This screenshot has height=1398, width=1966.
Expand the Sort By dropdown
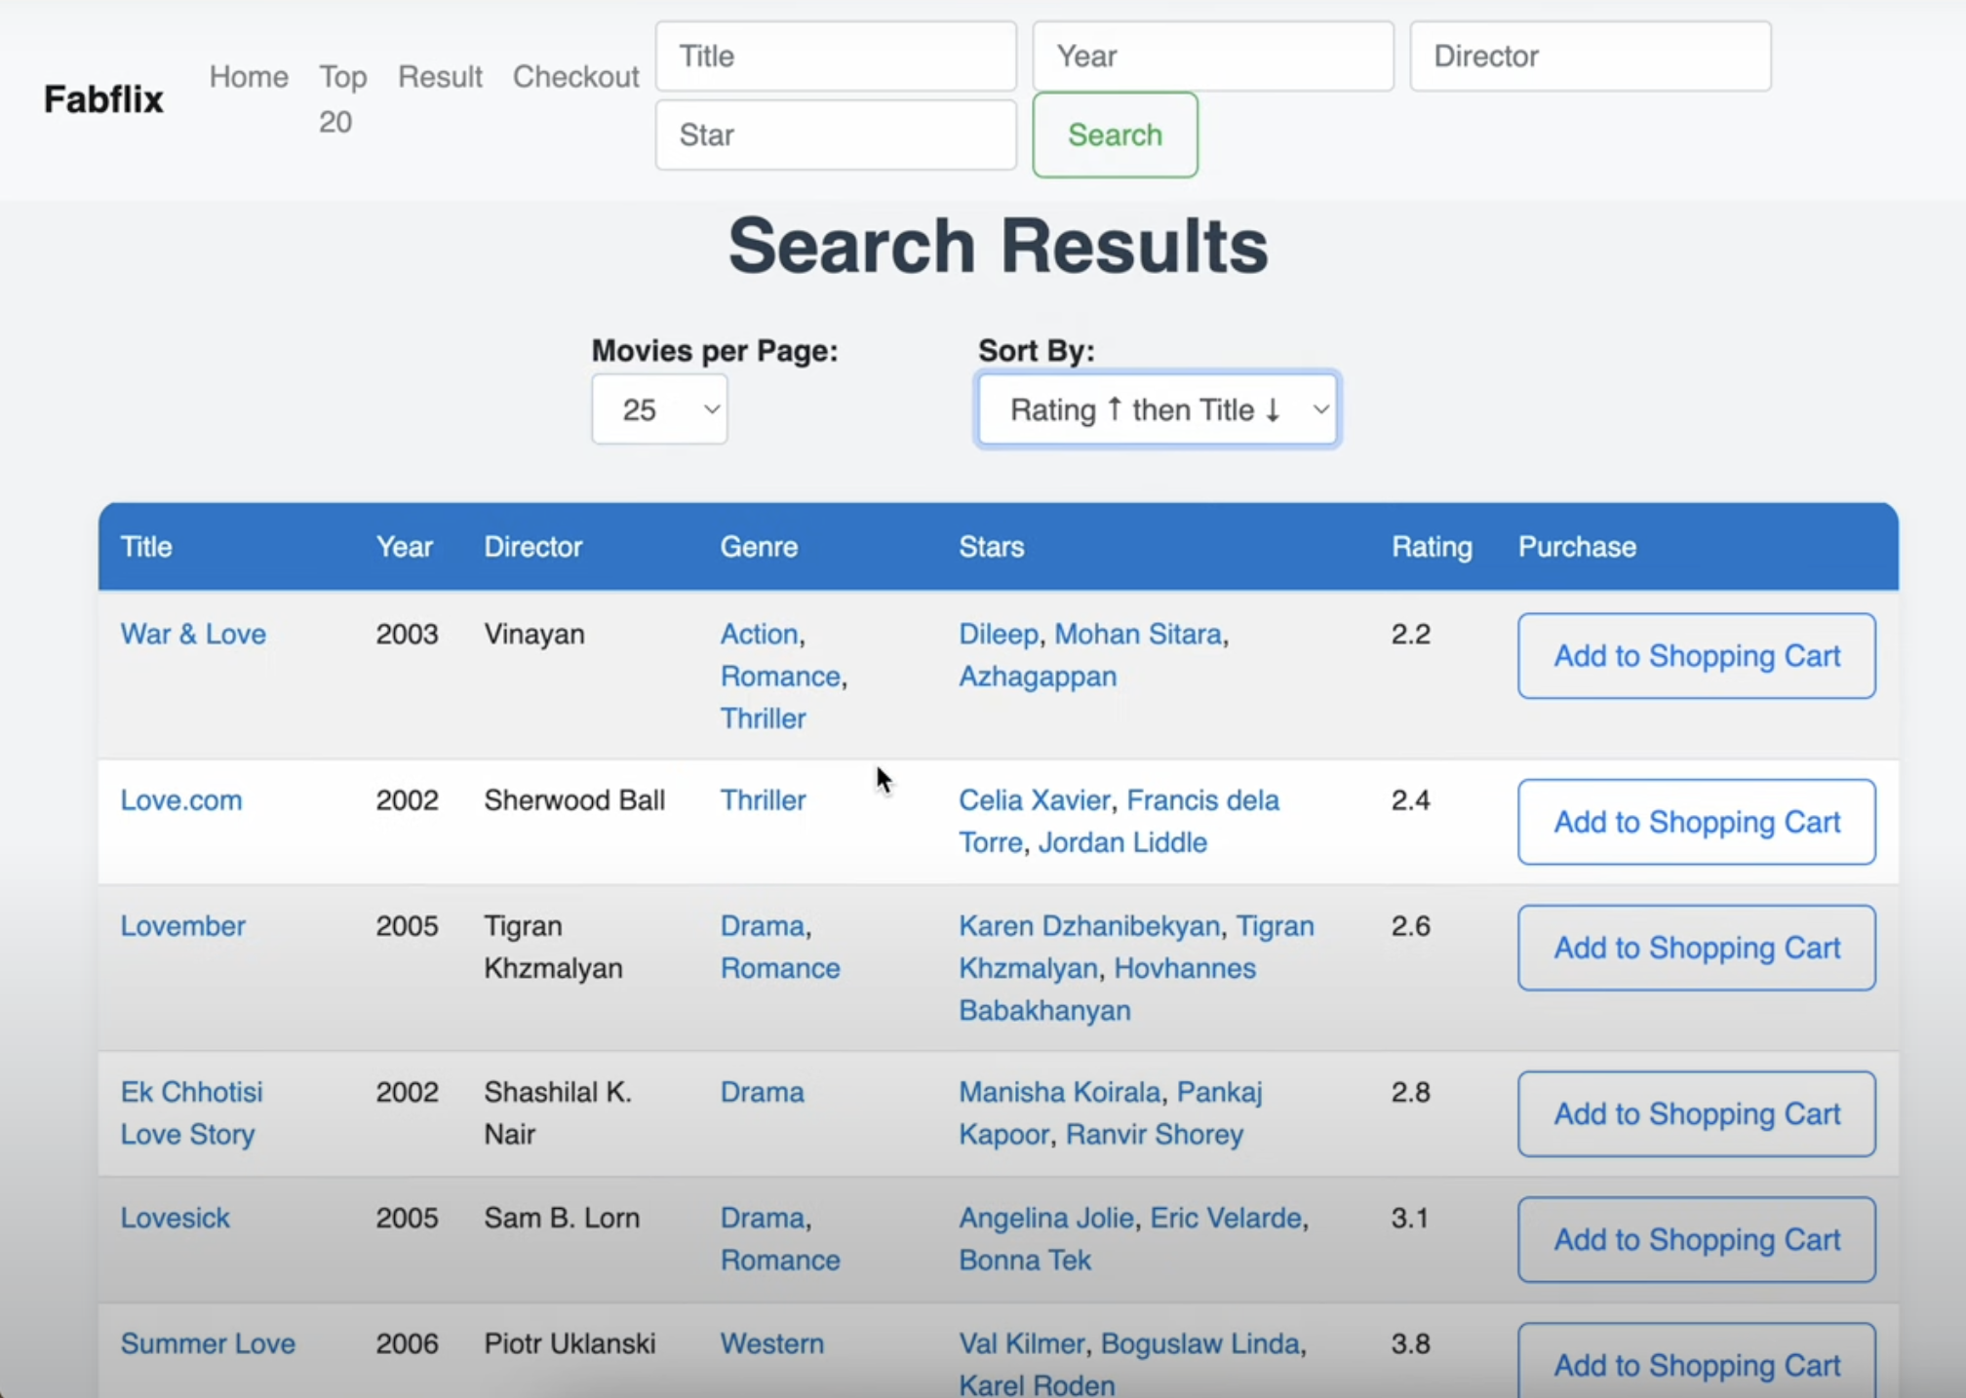[1158, 409]
